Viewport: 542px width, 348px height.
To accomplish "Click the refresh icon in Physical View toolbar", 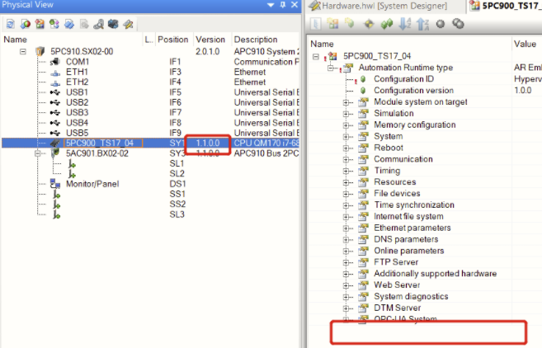I will [x=11, y=24].
